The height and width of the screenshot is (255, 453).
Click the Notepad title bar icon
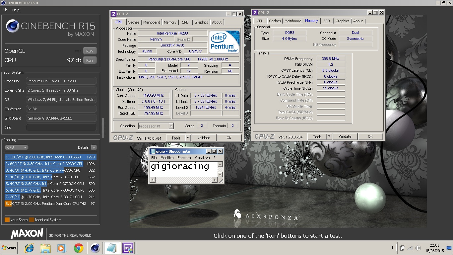coord(153,151)
